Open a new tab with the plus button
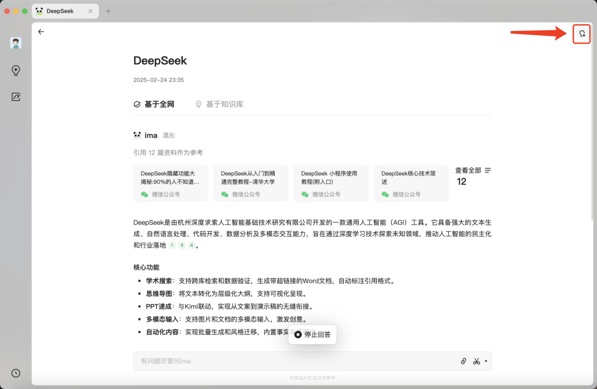This screenshot has width=597, height=389. click(x=108, y=11)
